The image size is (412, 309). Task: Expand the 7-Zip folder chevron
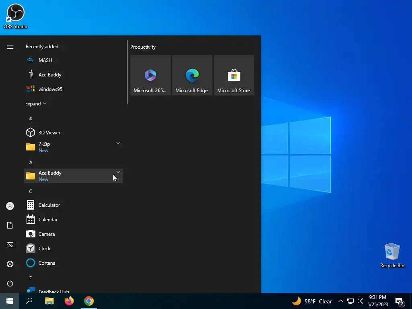pos(118,143)
